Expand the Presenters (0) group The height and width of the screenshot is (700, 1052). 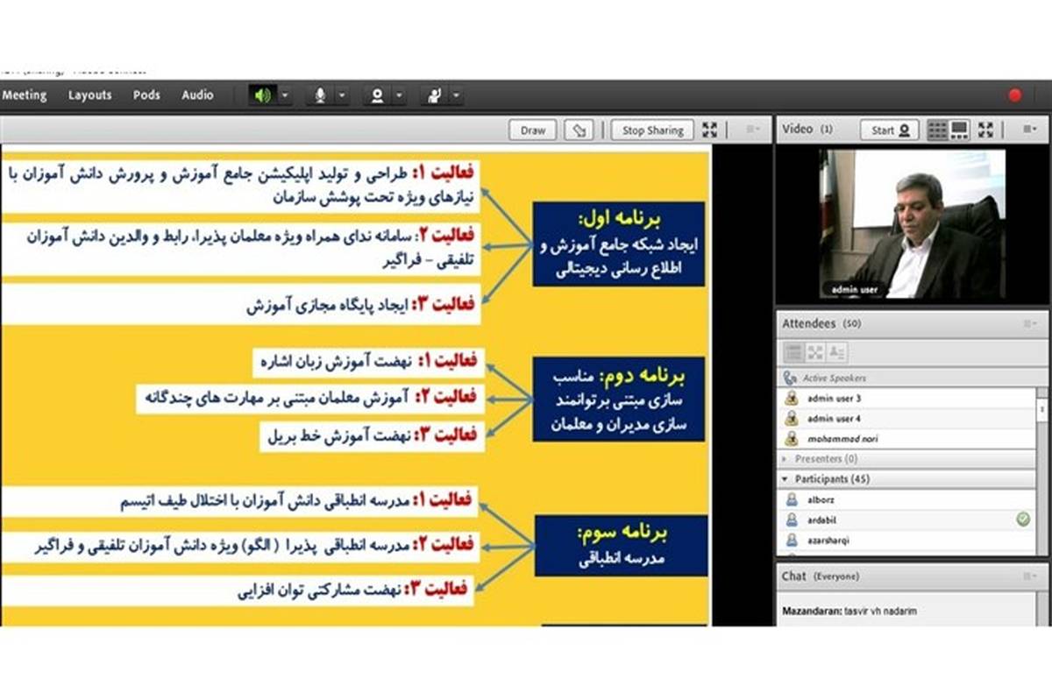[785, 459]
